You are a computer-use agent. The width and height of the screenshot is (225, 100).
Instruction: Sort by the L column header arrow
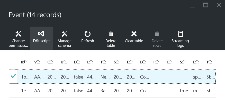point(91,61)
